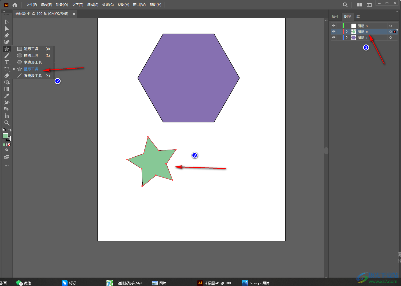401x286 pixels.
Task: Hide 图层 1 with eye icon
Action: pyautogui.click(x=333, y=38)
